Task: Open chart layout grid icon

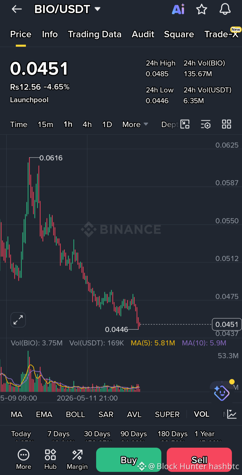Action: (x=227, y=124)
